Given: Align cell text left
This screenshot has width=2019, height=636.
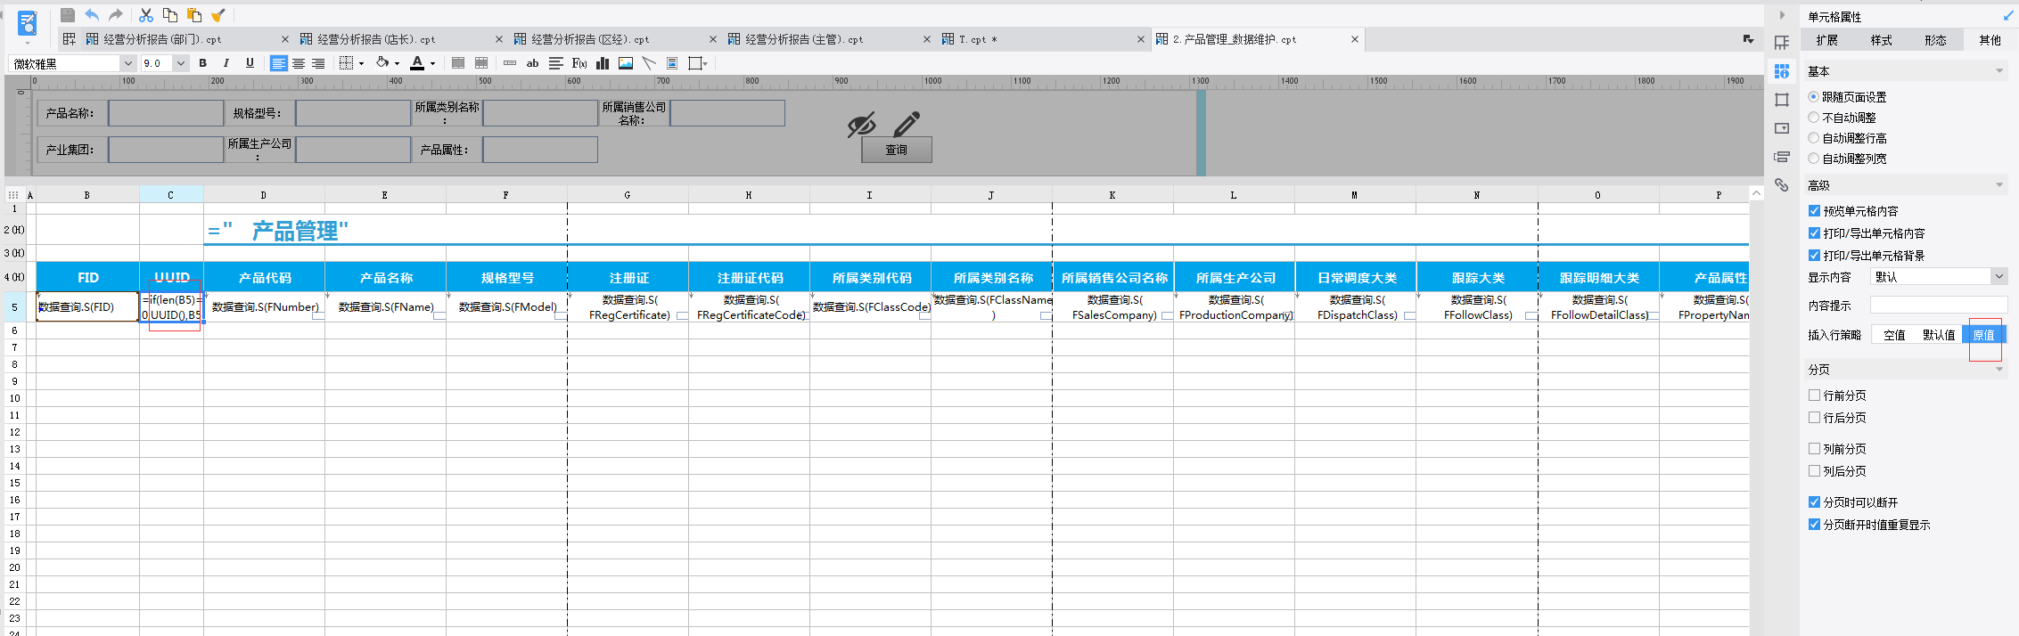Looking at the screenshot, I should (x=279, y=63).
